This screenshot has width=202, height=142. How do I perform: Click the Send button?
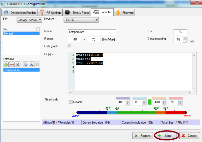tap(166, 136)
